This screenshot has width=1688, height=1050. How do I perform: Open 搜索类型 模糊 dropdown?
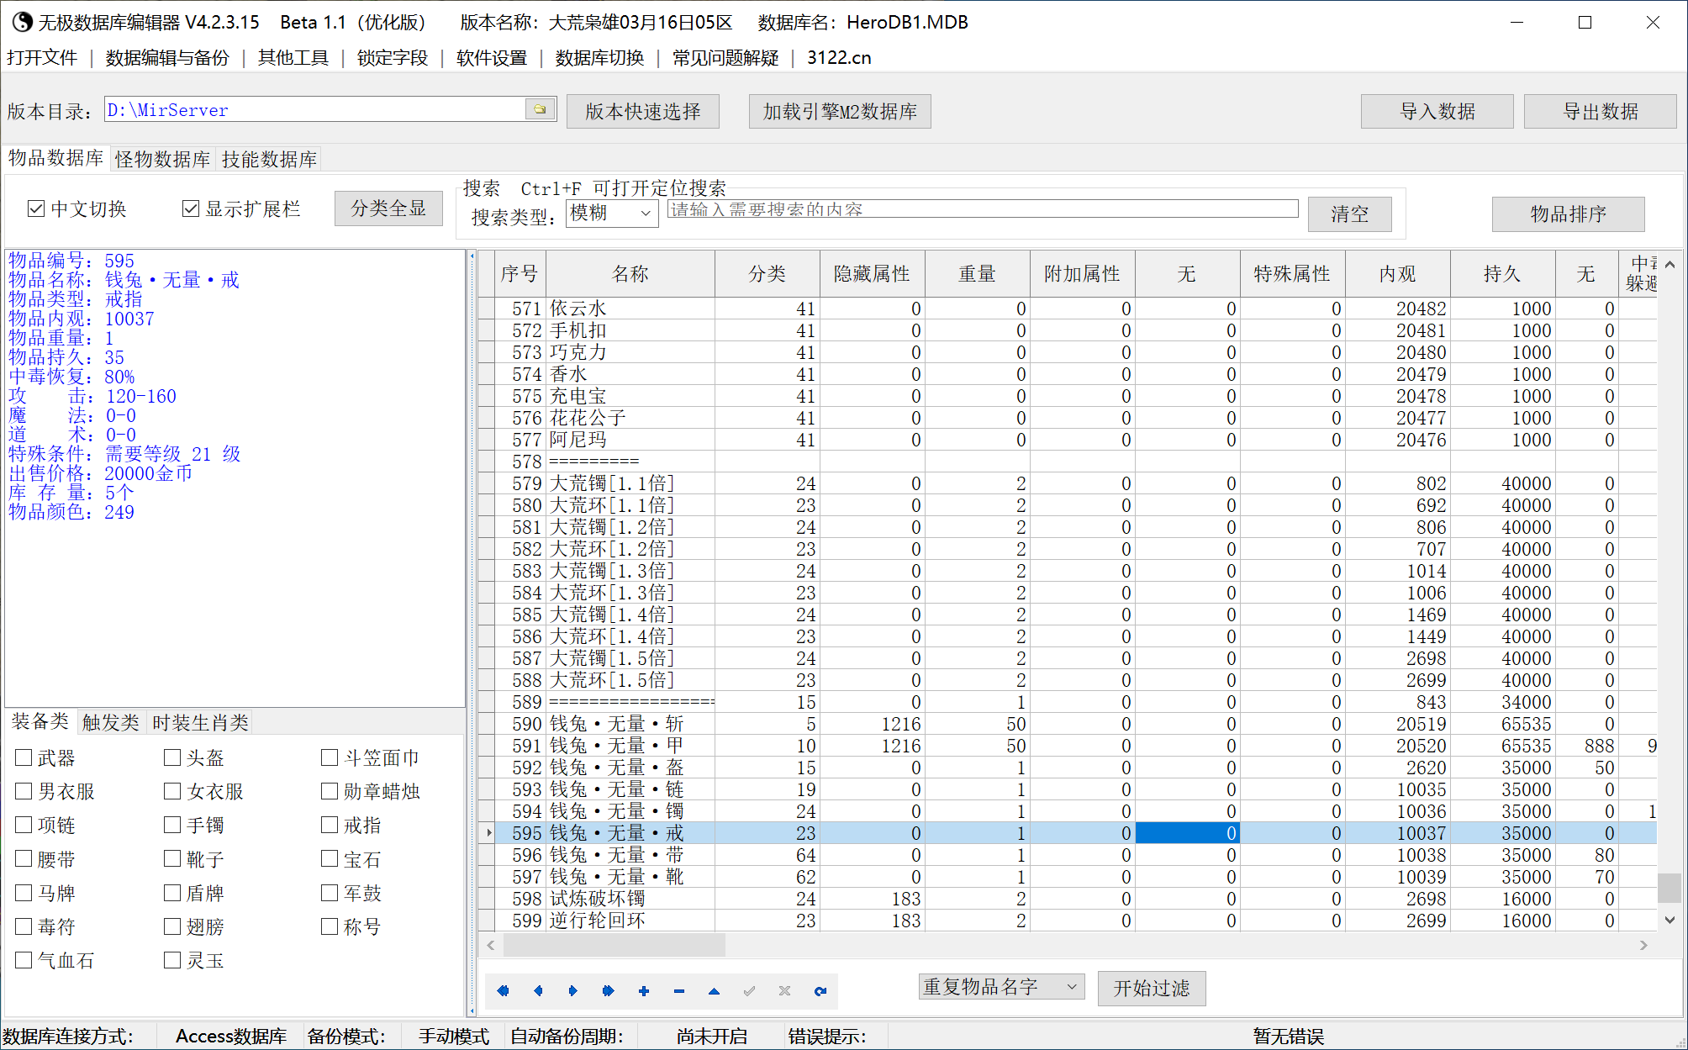(612, 213)
